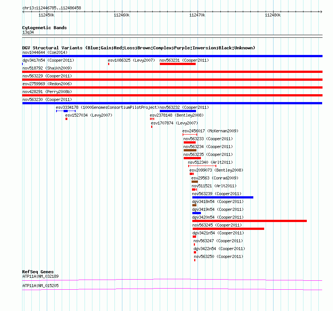Open the nsv428291 (Perry2008b) label

pyautogui.click(x=47, y=92)
